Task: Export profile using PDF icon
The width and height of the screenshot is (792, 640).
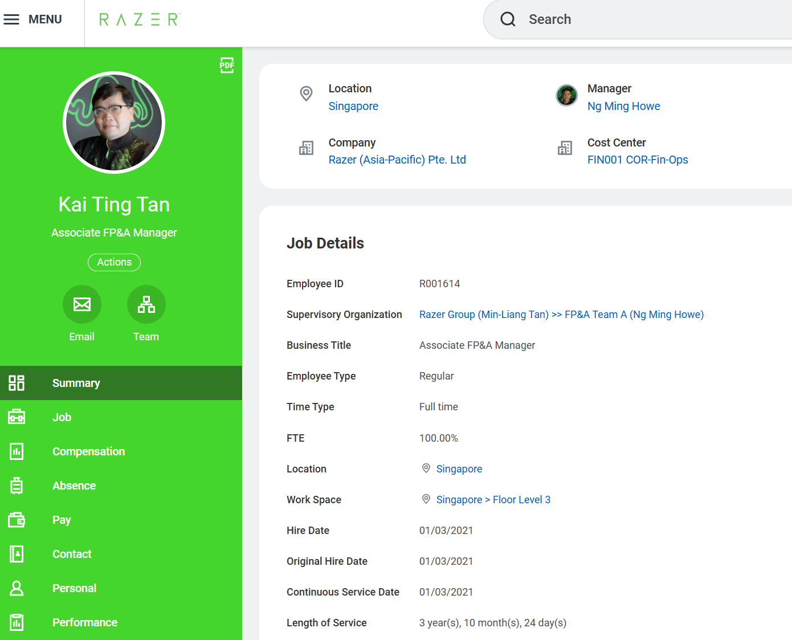Action: pyautogui.click(x=227, y=65)
